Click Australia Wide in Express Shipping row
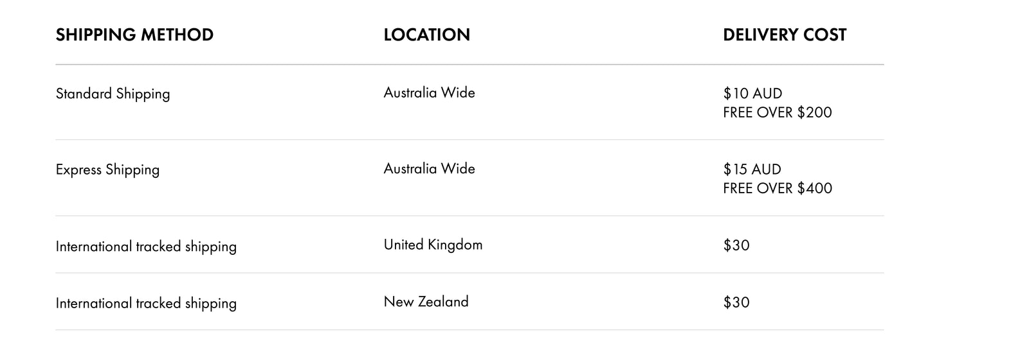This screenshot has width=1029, height=357. 430,168
